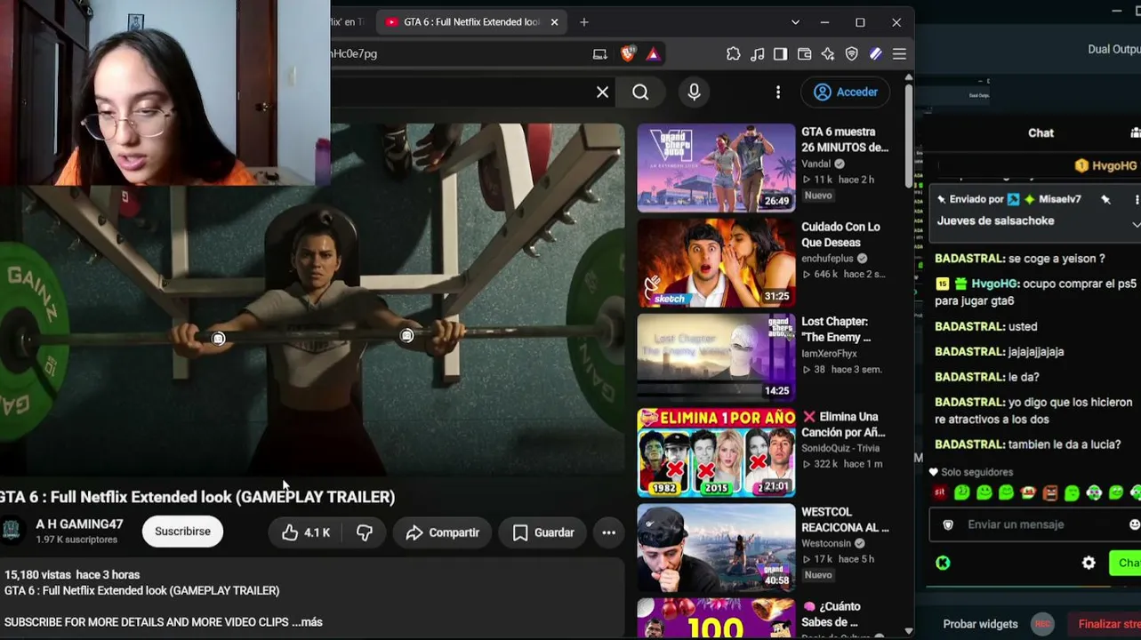1141x640 pixels.
Task: Open chat settings gear icon
Action: [1089, 563]
